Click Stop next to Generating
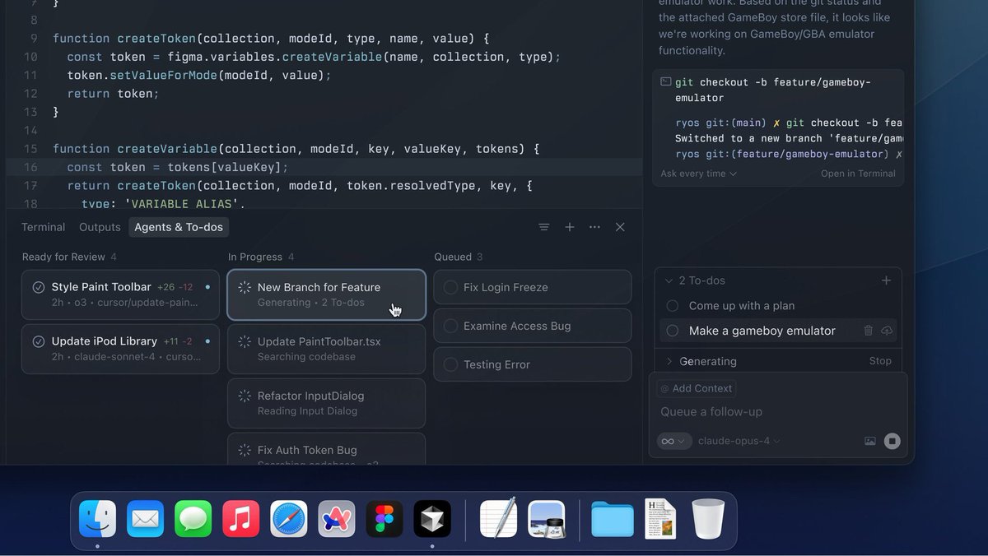 [x=880, y=361]
